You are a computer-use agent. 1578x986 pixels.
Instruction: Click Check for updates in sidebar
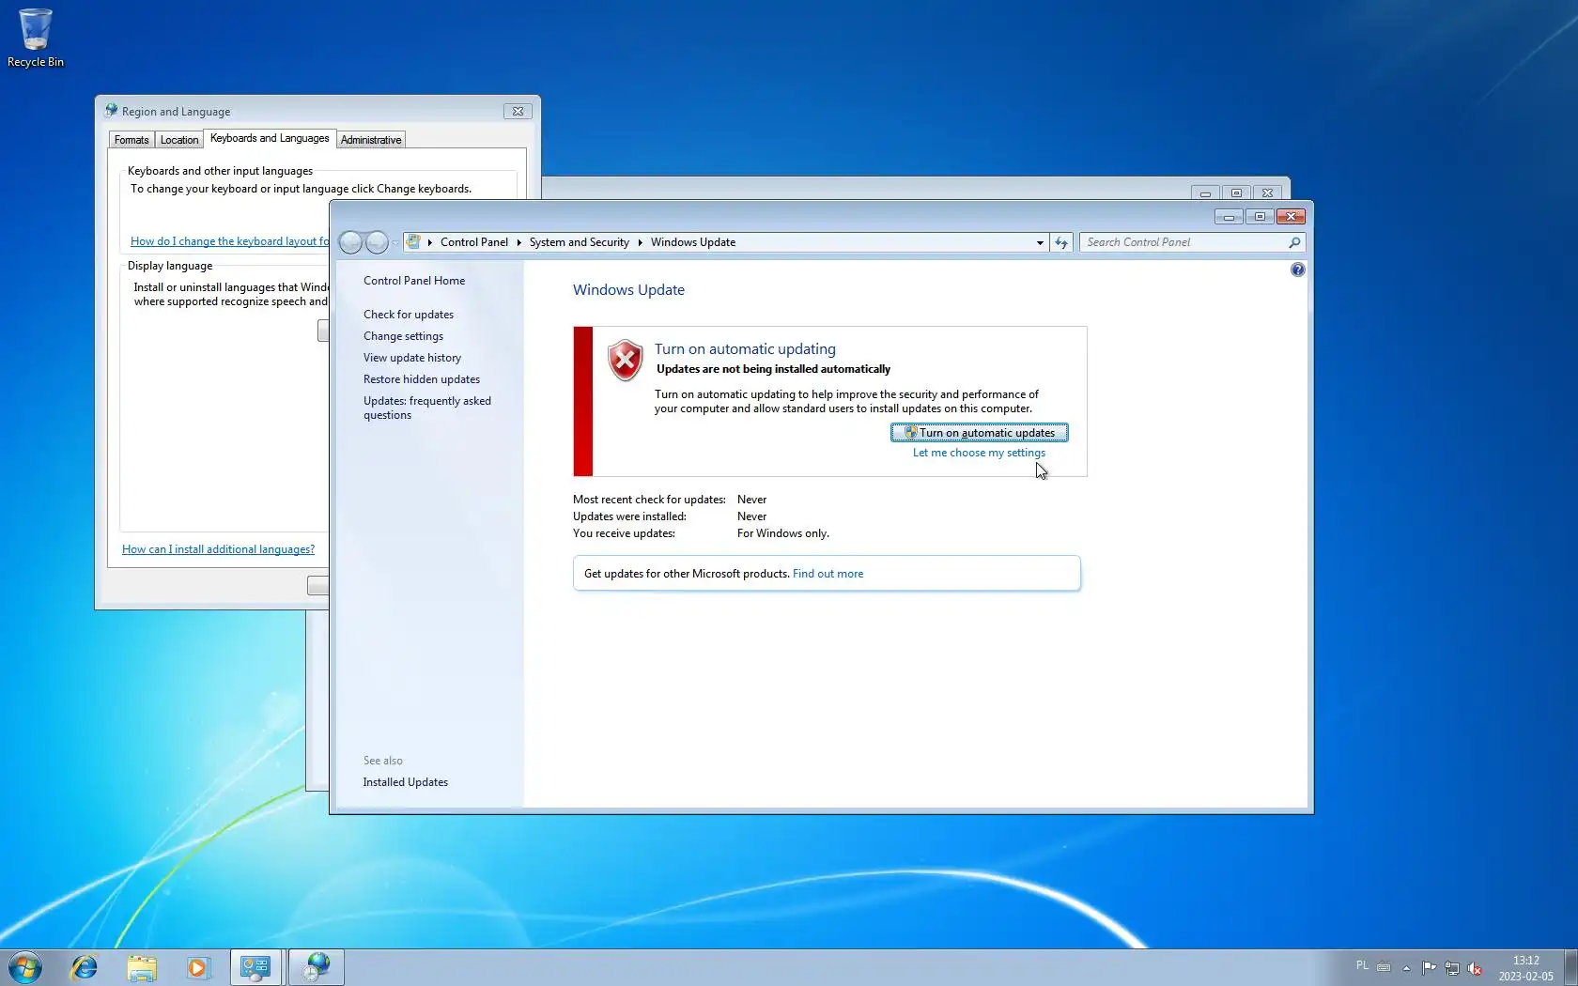[x=409, y=315]
